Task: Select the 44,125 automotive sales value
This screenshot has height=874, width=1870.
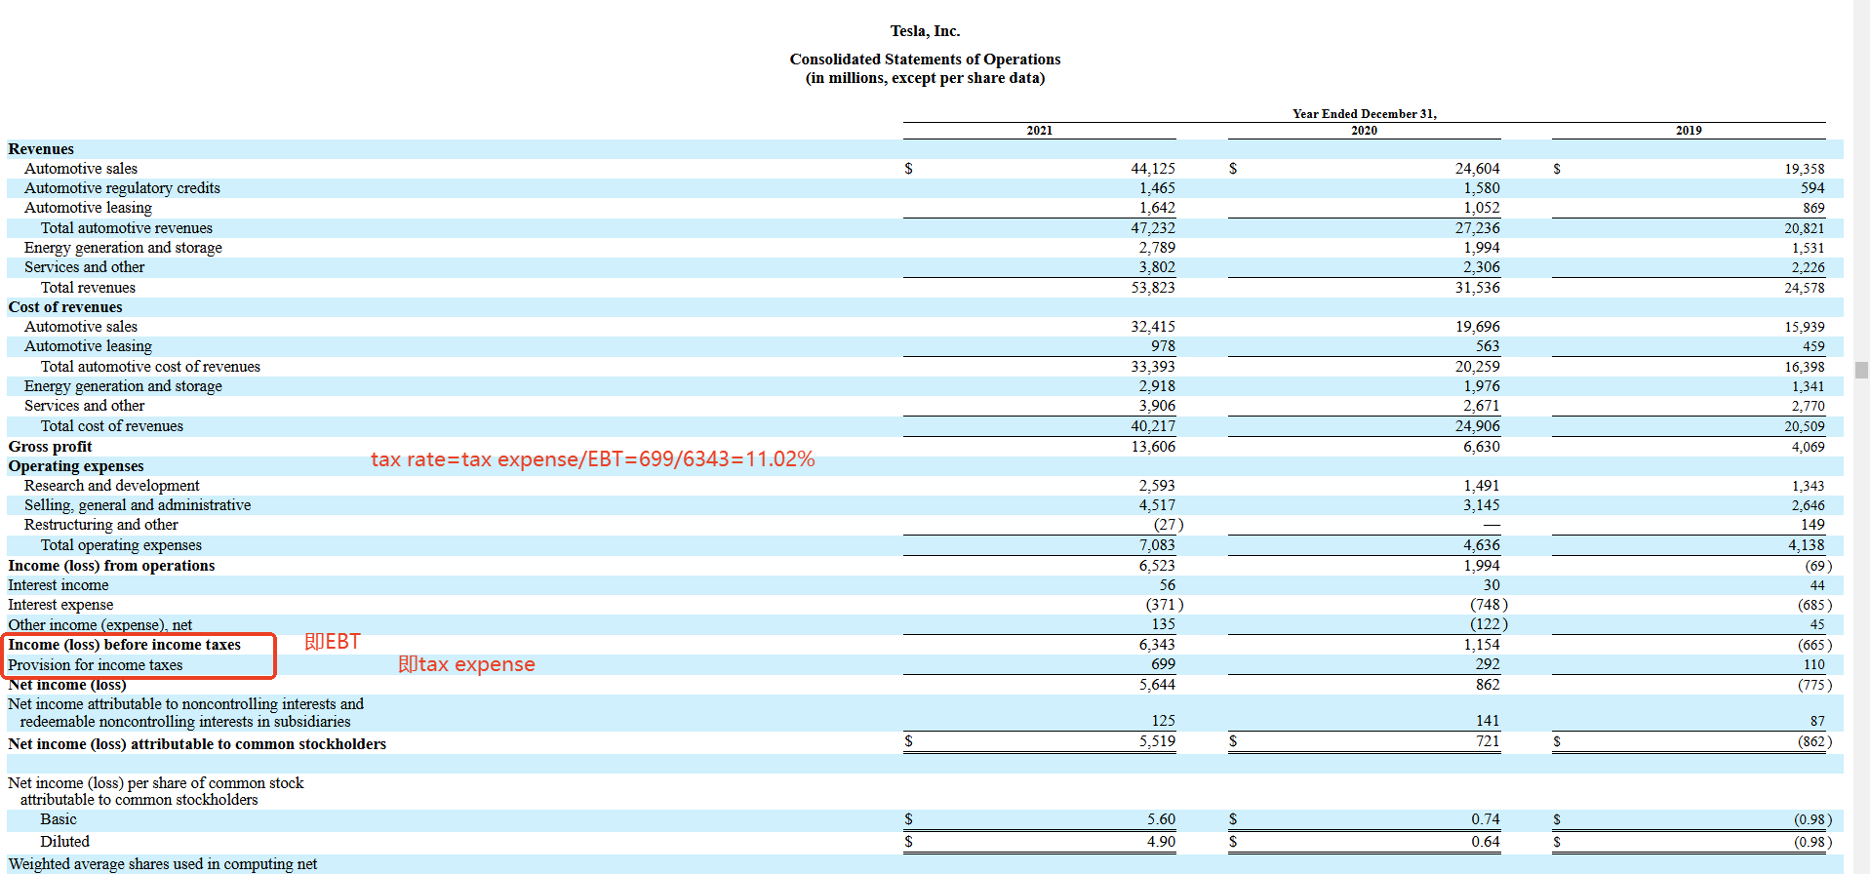Action: pyautogui.click(x=1153, y=169)
